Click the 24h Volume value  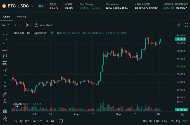tap(117, 8)
